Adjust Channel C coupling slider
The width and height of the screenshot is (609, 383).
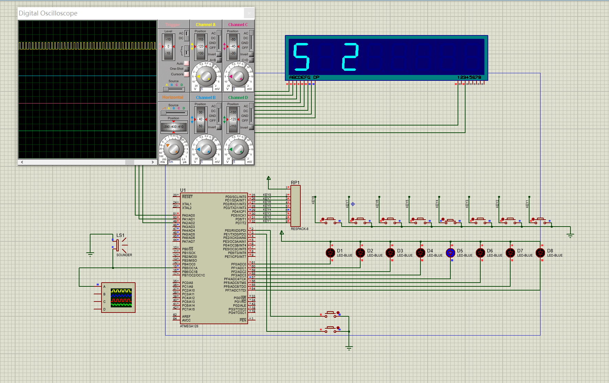click(251, 41)
